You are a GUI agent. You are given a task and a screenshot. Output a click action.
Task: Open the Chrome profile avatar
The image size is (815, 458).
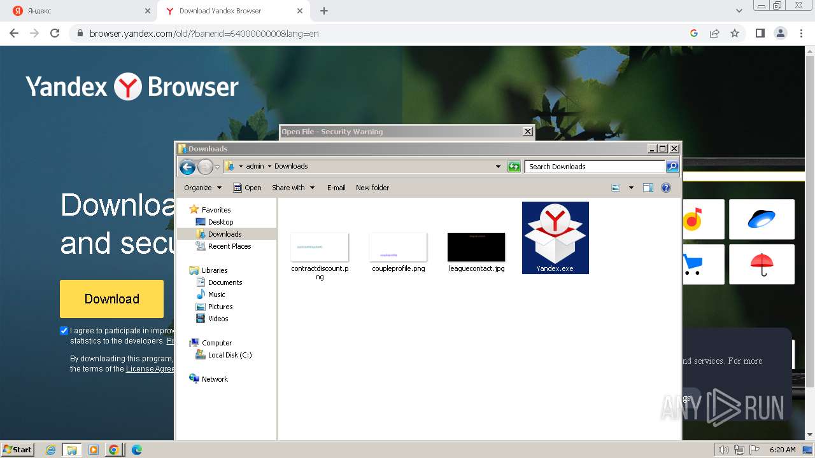tap(780, 33)
